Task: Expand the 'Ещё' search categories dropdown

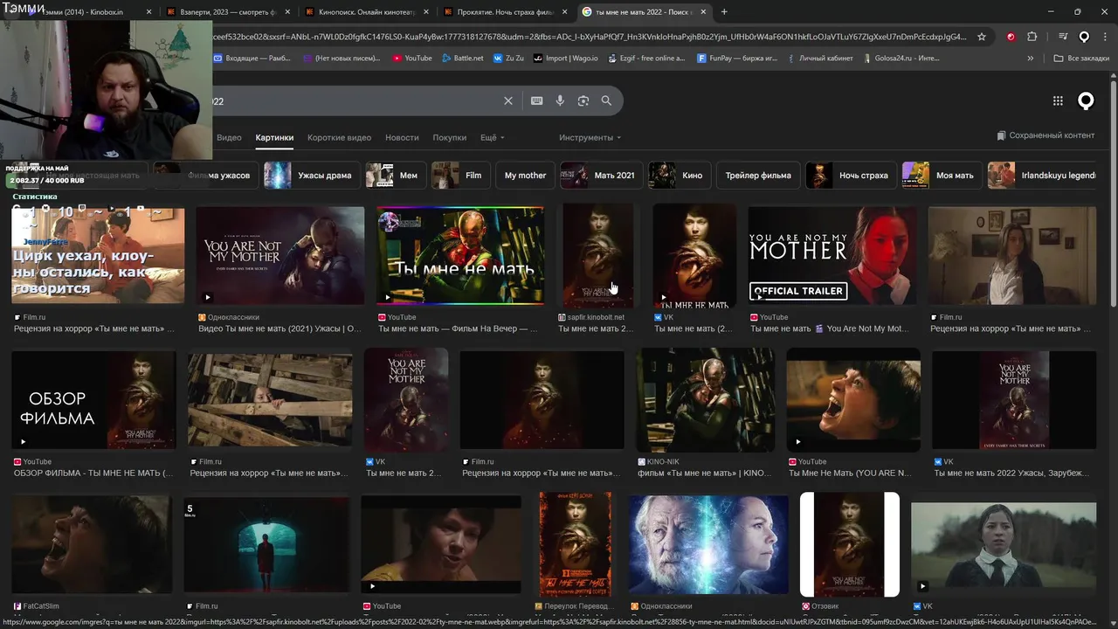Action: click(493, 137)
